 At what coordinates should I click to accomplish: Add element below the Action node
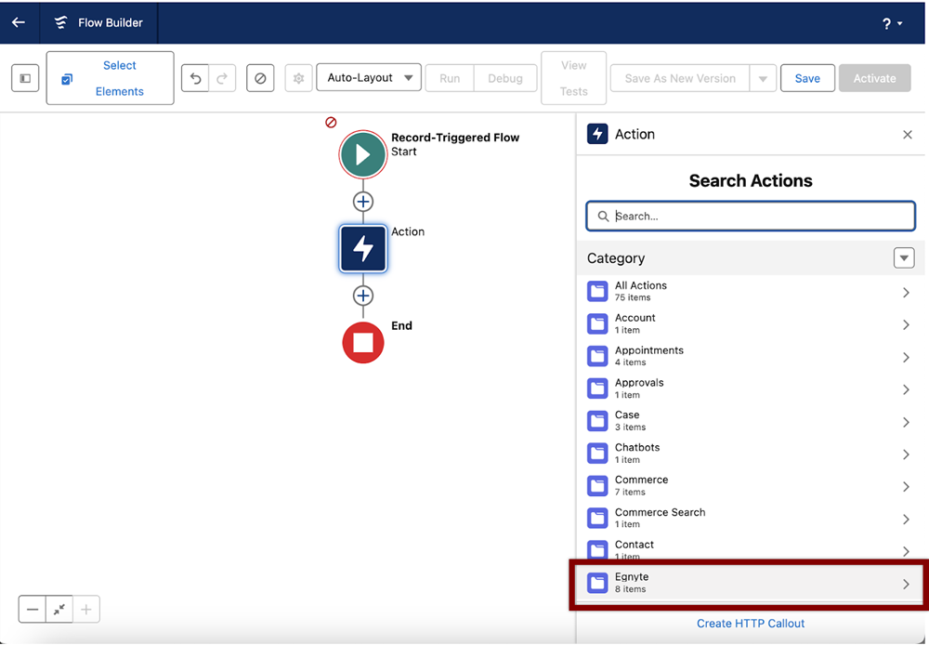click(x=363, y=296)
